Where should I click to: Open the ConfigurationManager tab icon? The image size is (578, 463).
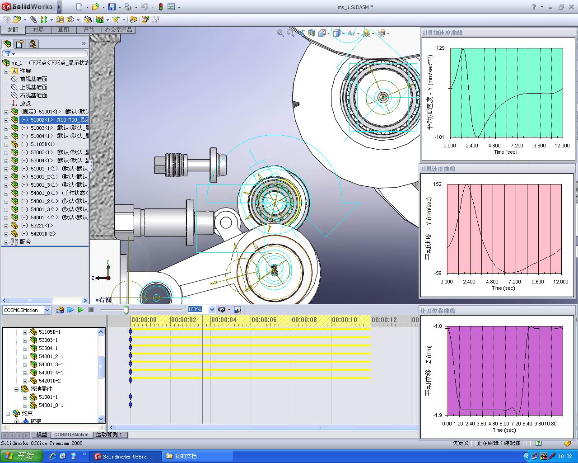[x=33, y=44]
